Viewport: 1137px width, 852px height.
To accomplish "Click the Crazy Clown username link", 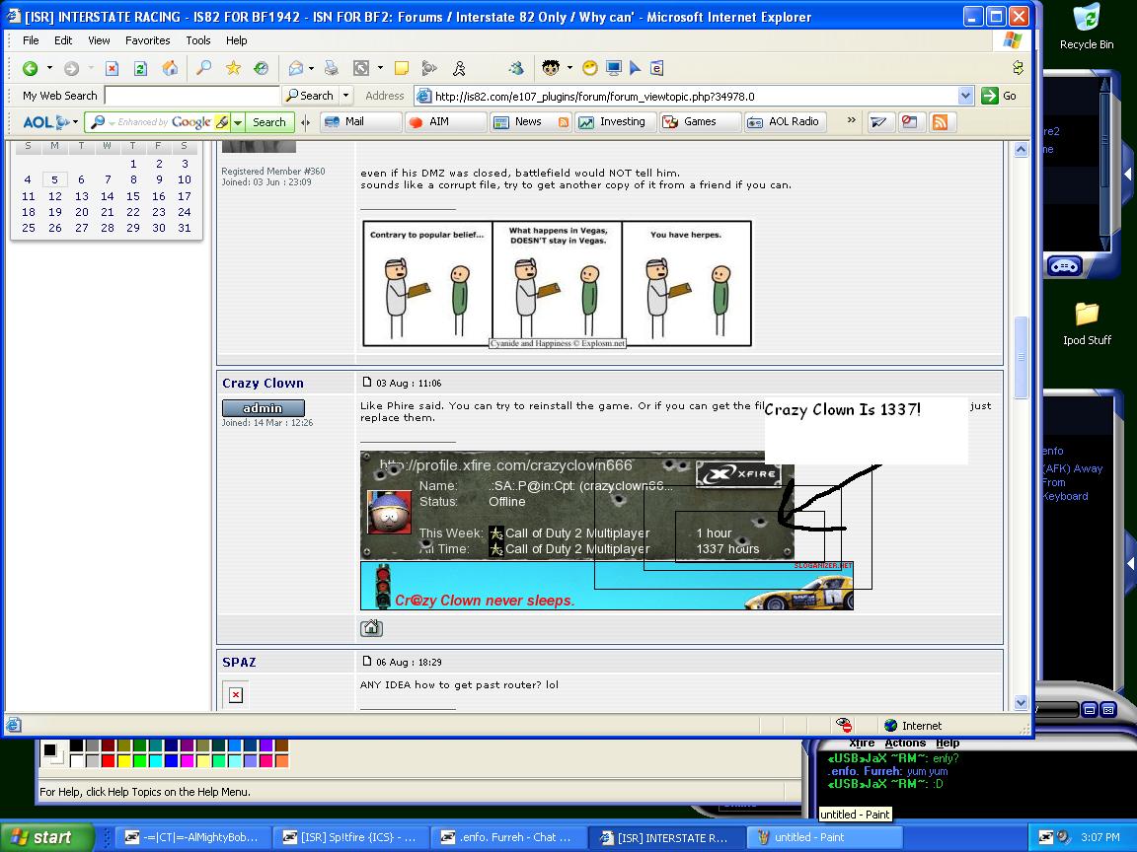I will (x=263, y=383).
